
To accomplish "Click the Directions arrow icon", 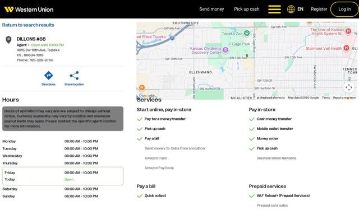I will coord(49,76).
